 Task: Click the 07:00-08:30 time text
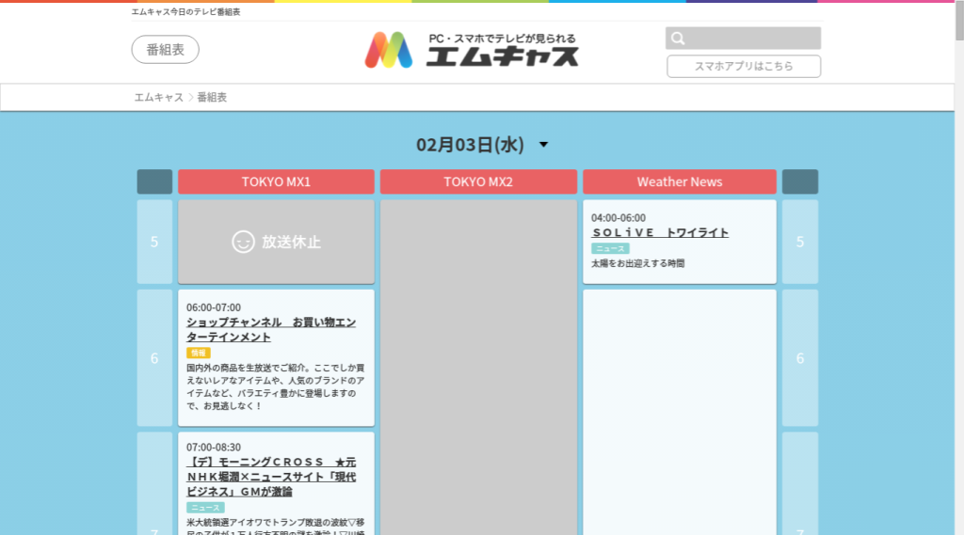pyautogui.click(x=214, y=448)
